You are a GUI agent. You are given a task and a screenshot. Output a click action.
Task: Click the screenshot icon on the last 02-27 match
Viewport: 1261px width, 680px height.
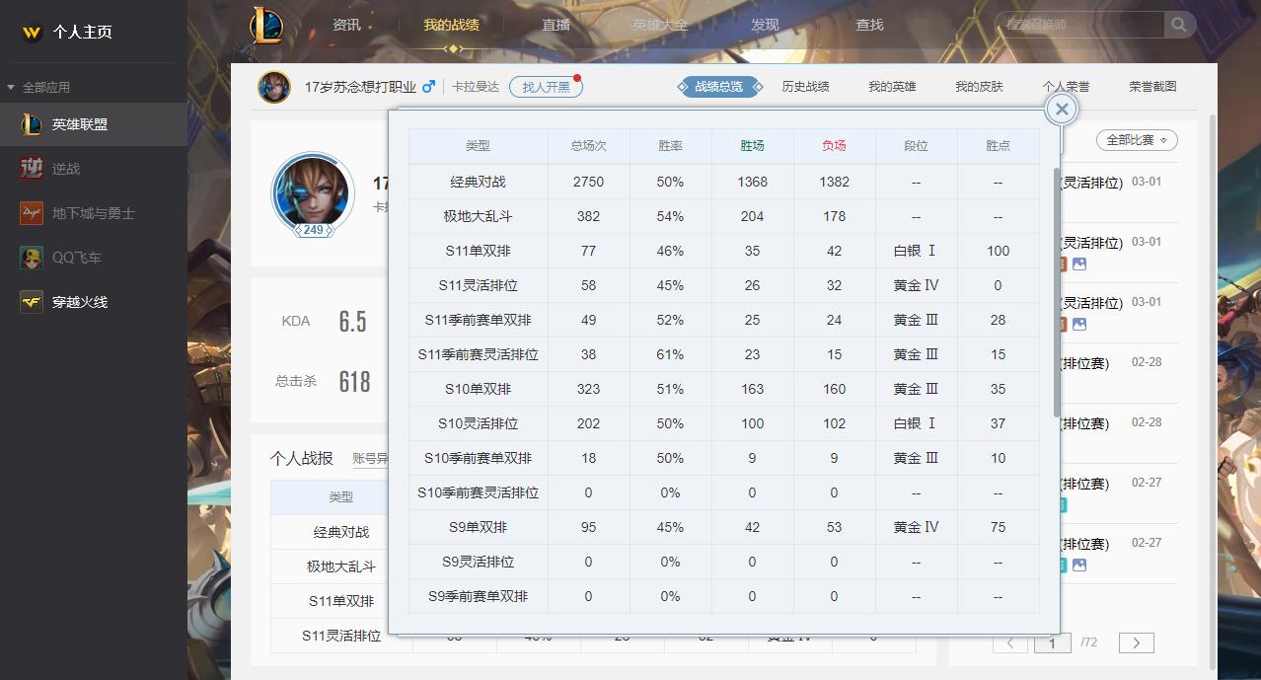[x=1079, y=566]
